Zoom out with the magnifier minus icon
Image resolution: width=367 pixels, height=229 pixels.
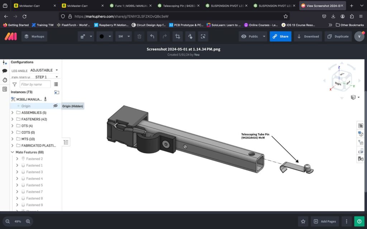coord(8,221)
